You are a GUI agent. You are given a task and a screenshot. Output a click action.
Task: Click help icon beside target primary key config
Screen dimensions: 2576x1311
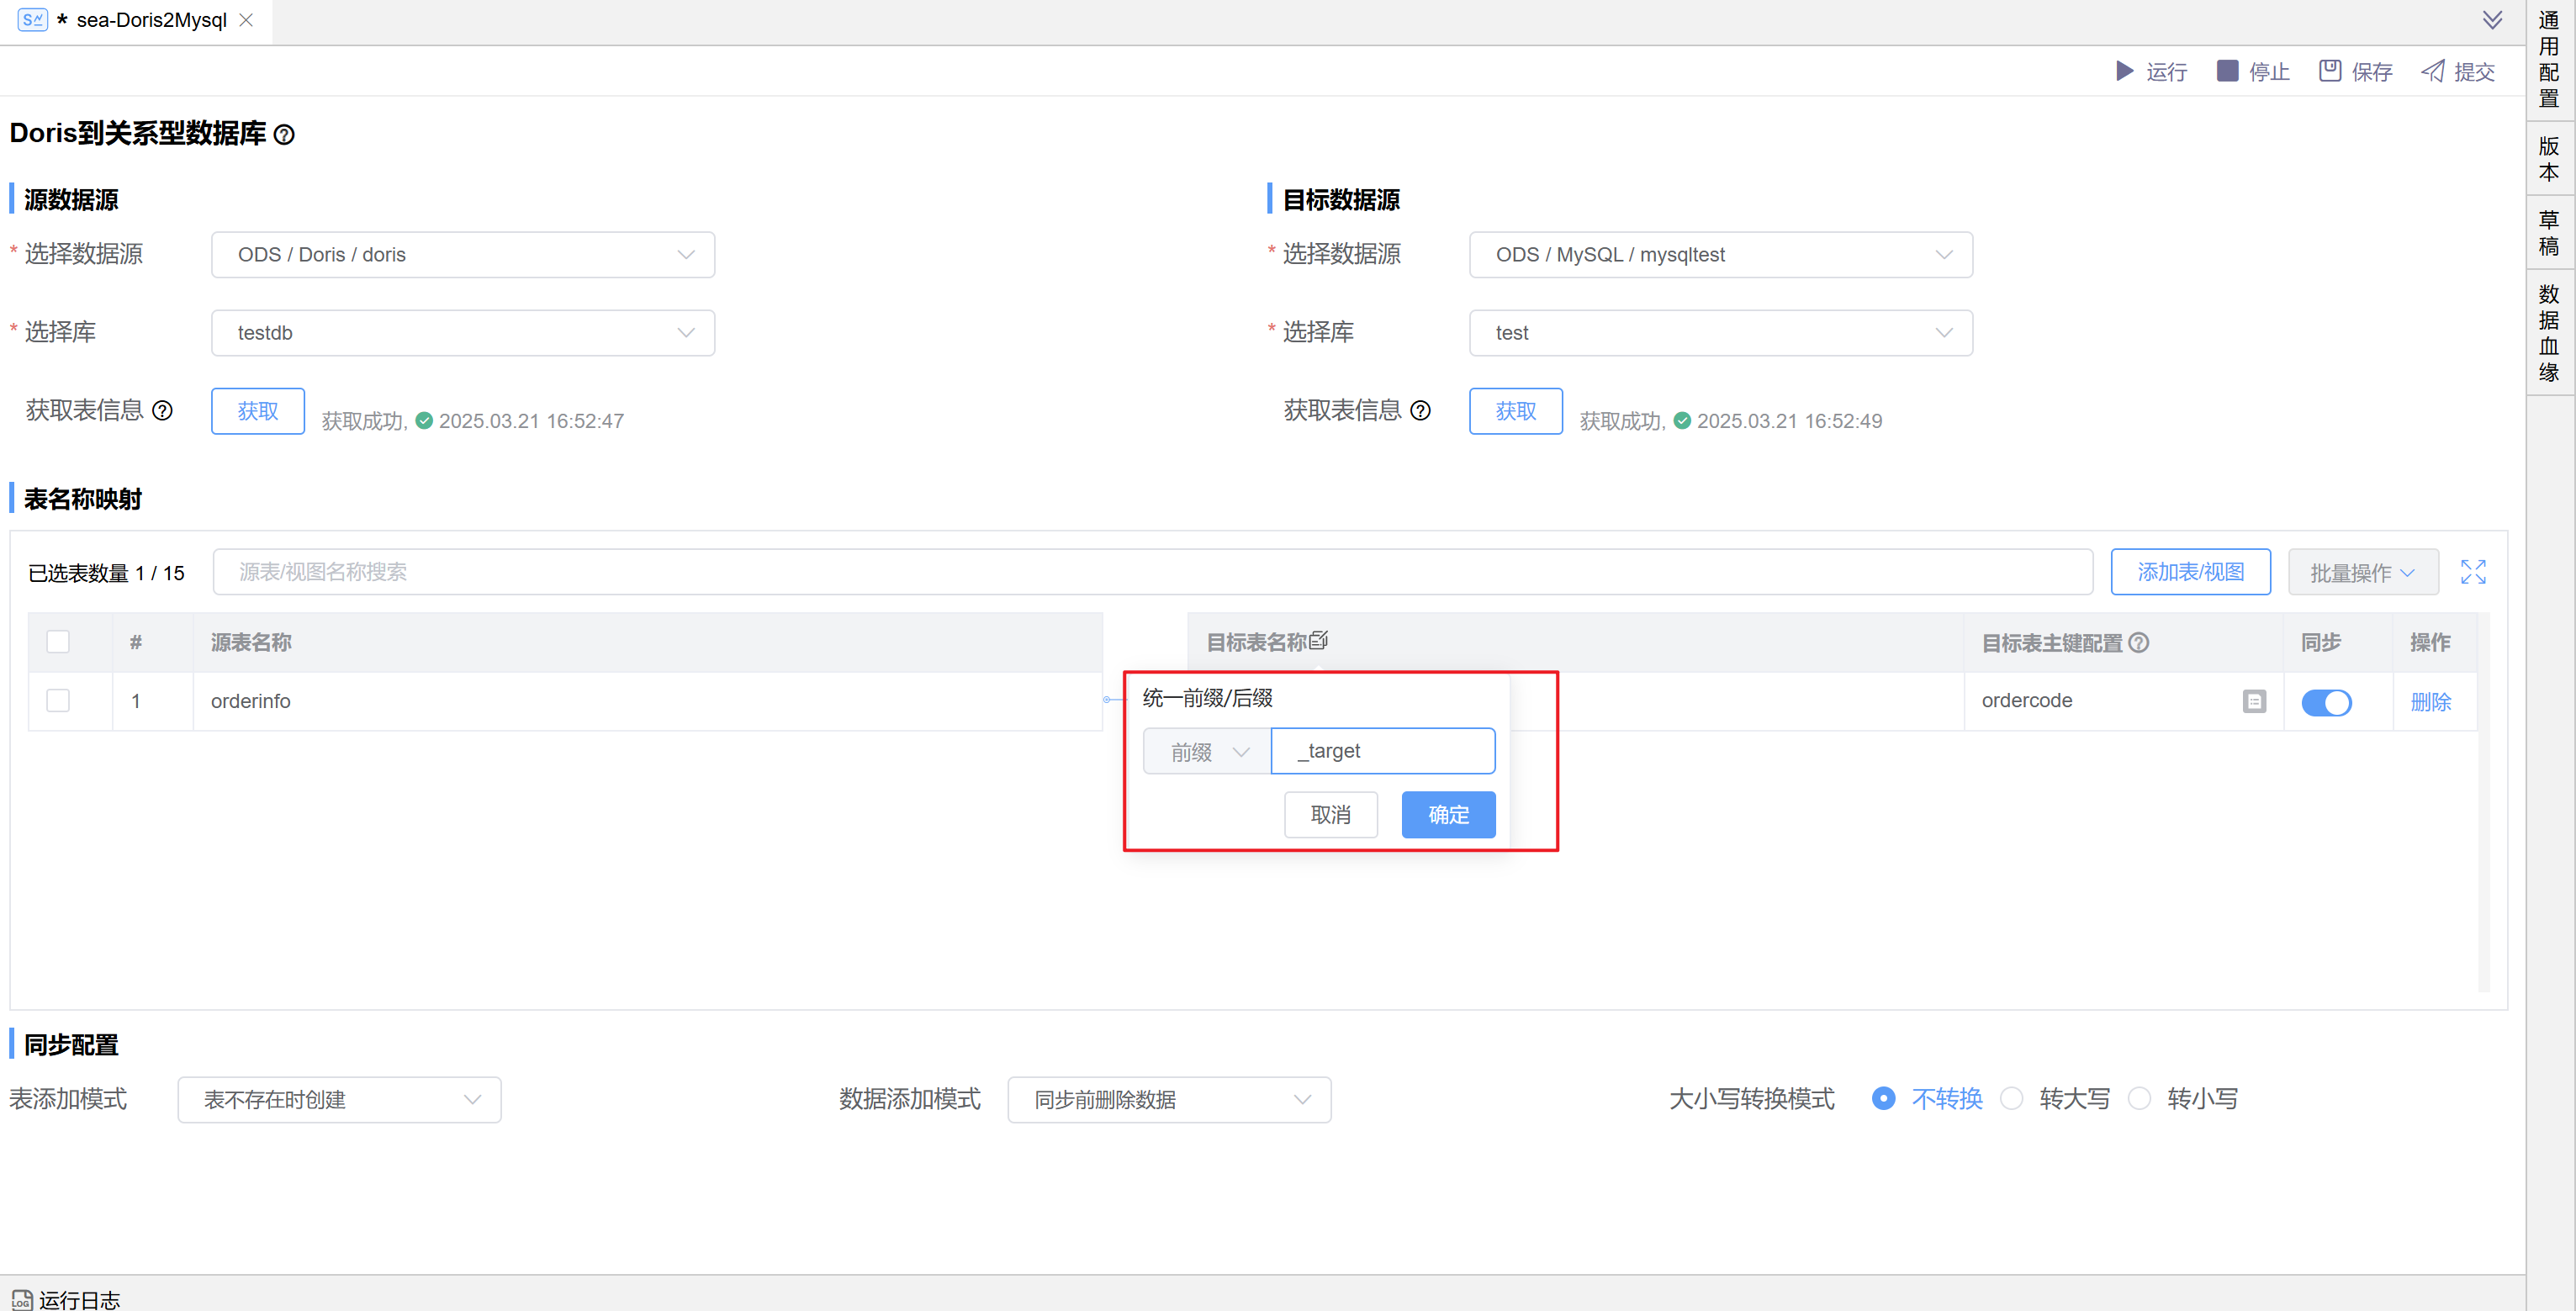coord(2139,643)
